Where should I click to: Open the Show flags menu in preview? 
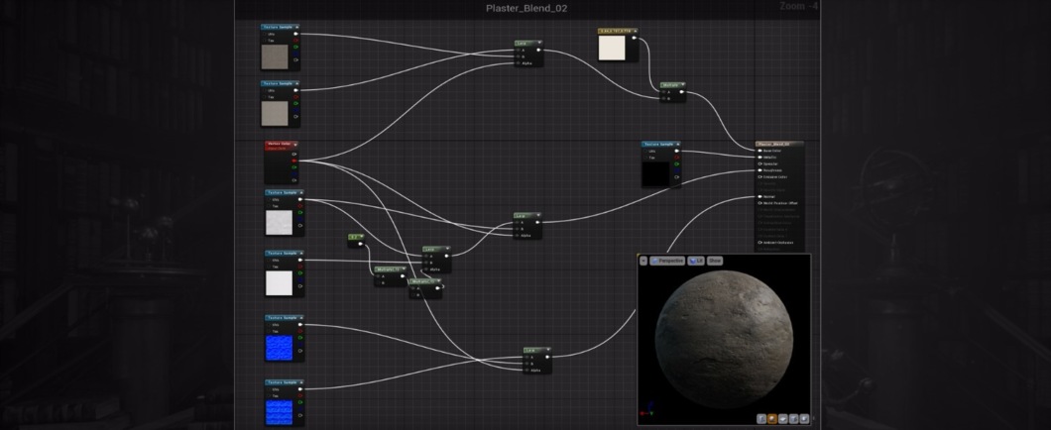[x=715, y=261]
